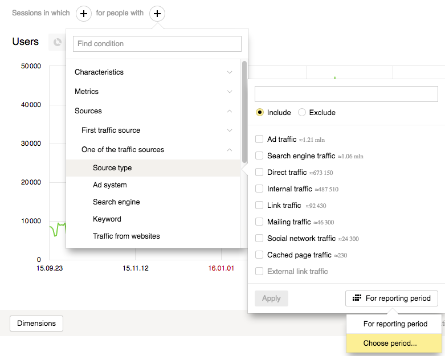The width and height of the screenshot is (445, 356).
Task: Select 'For reporting period' menu option
Action: 395,324
